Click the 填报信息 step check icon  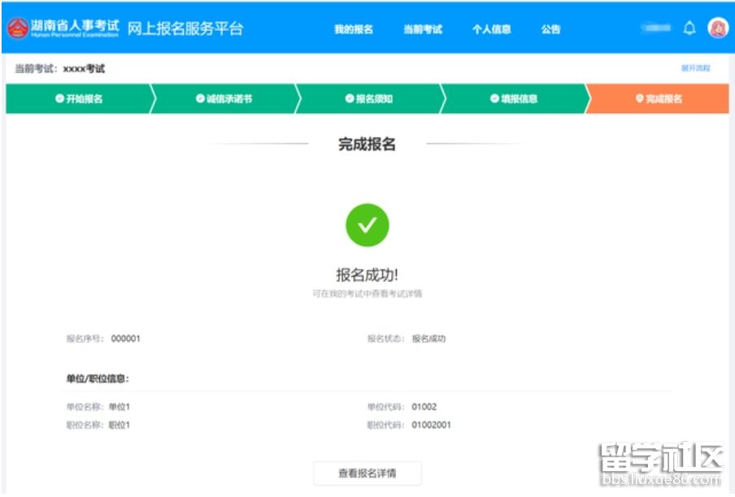pos(494,99)
